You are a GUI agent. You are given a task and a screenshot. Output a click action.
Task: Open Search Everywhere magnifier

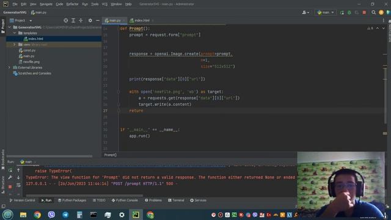click(373, 12)
